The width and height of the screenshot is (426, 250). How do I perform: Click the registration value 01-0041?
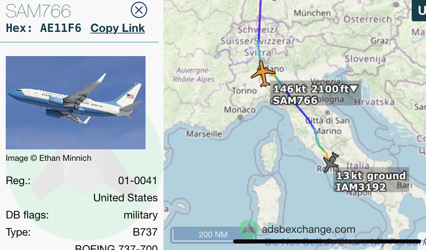coord(137,180)
